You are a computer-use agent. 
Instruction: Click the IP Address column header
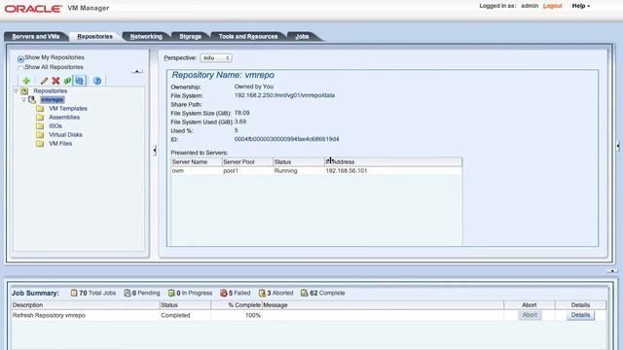point(393,162)
